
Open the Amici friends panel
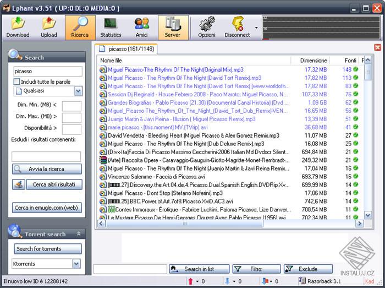point(142,28)
